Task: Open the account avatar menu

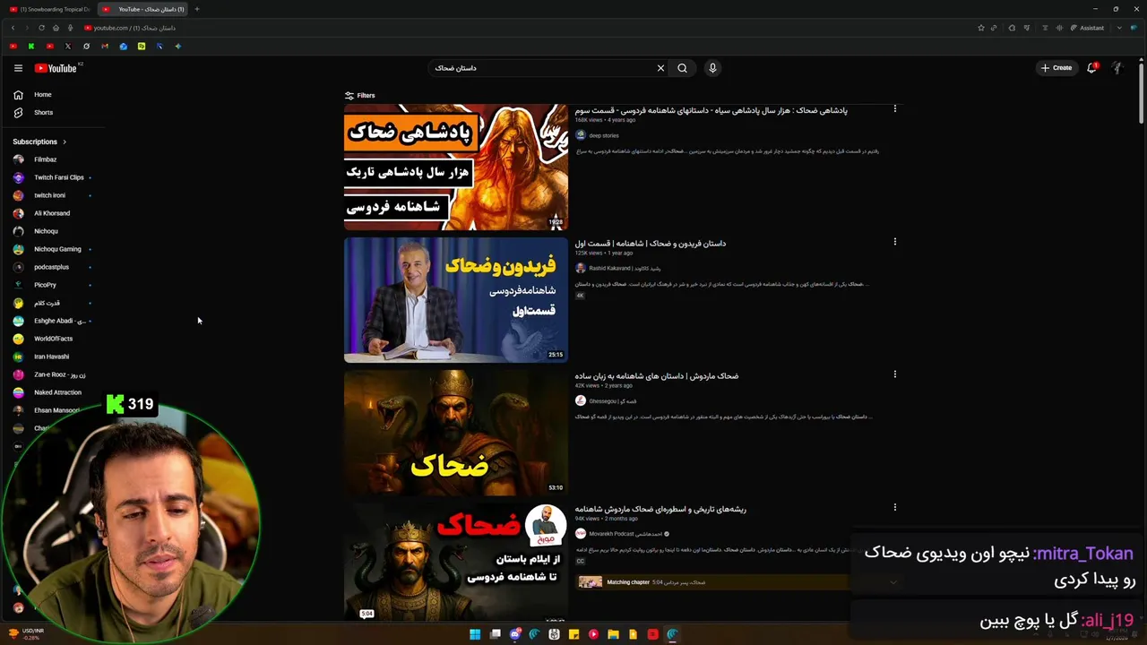Action: pos(1117,68)
